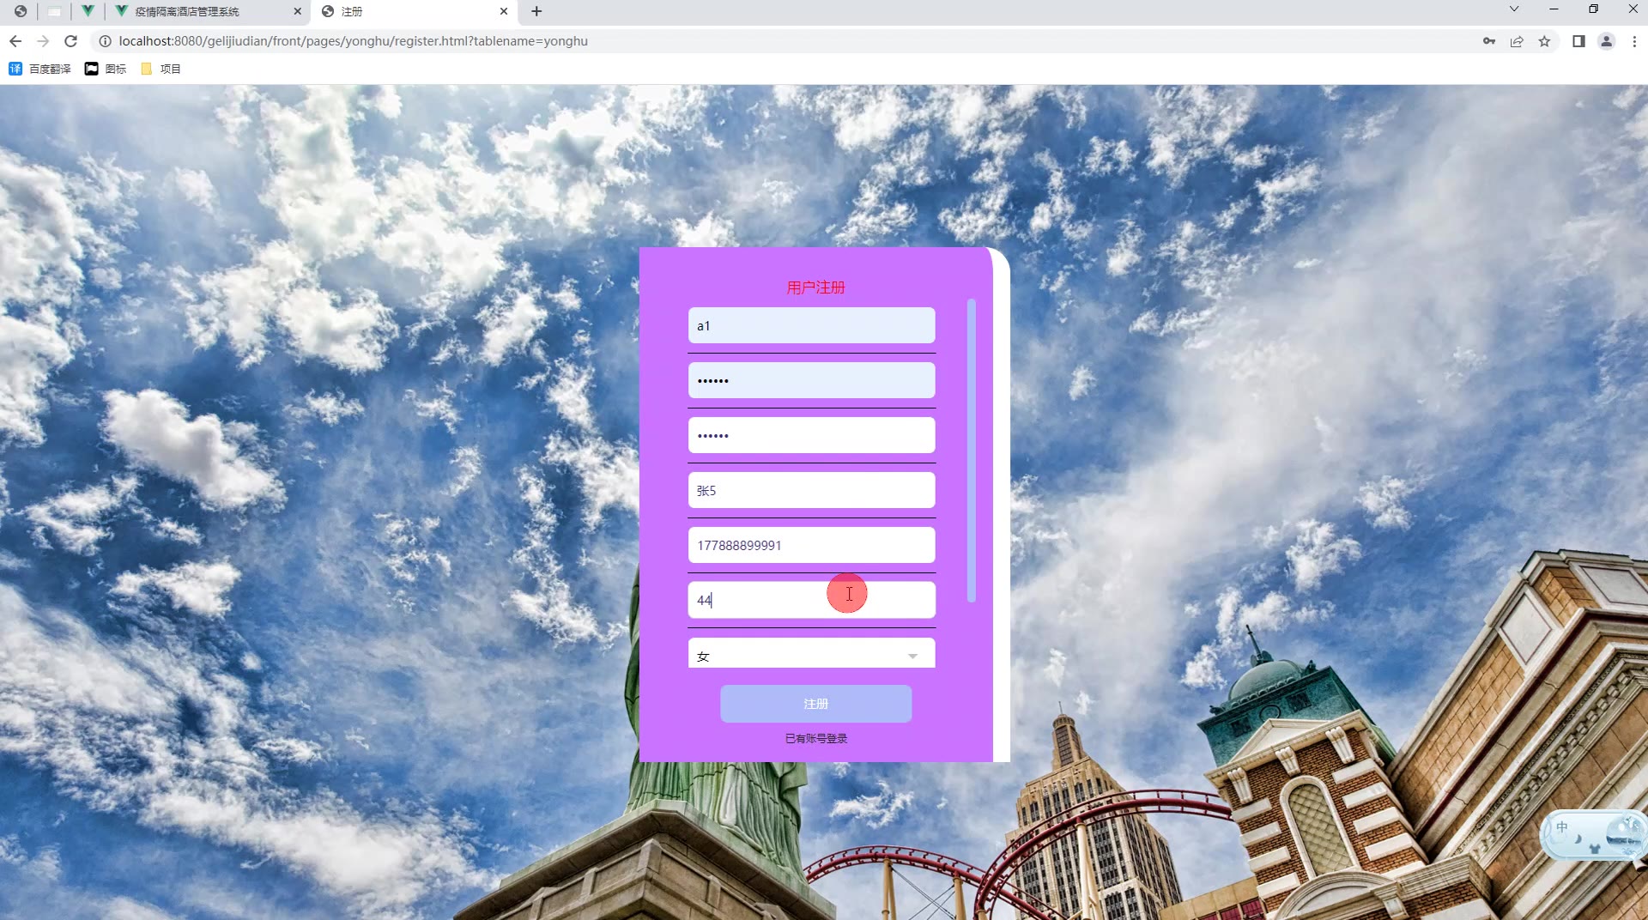Screen dimensions: 1648x920
Task: Share this page icon
Action: [x=1517, y=41]
